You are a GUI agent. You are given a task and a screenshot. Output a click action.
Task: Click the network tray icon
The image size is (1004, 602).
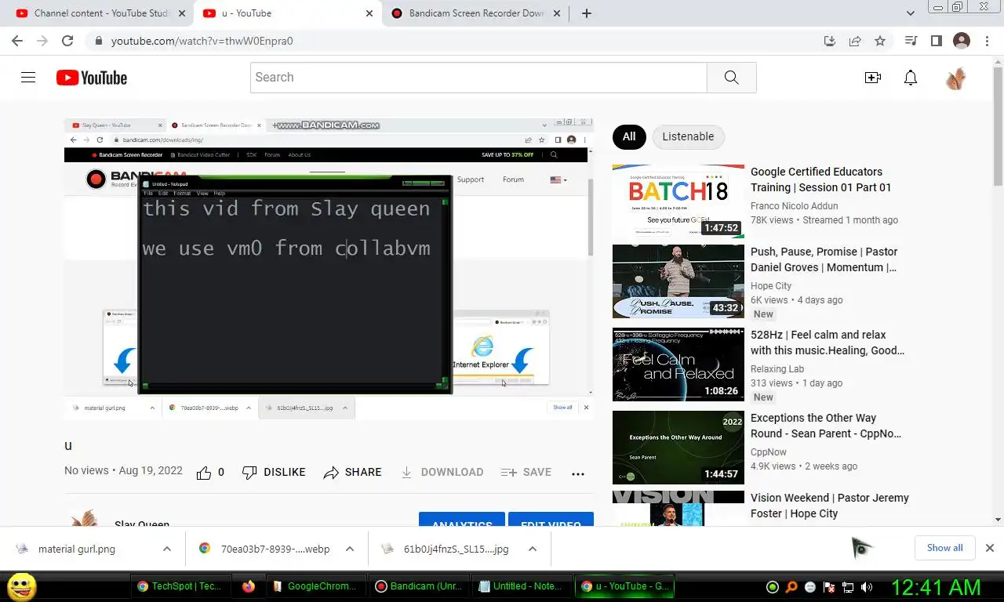coord(848,587)
